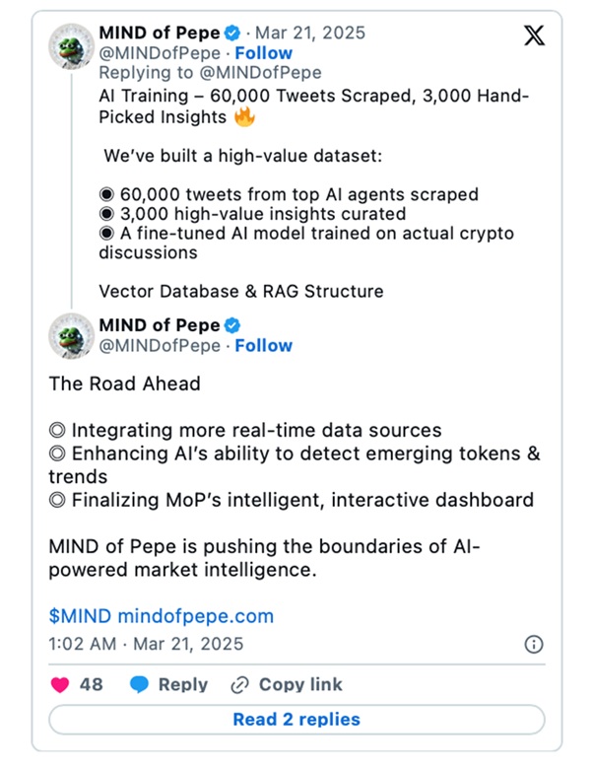Click the @MINDofPepe handle in the second tweet
The width and height of the screenshot is (592, 769).
[x=160, y=346]
